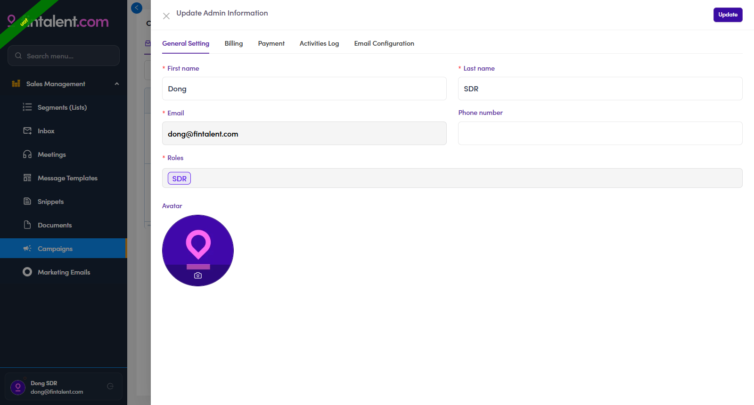The width and height of the screenshot is (754, 405).
Task: Click the Segments (Lists) icon in sidebar
Action: 27,107
